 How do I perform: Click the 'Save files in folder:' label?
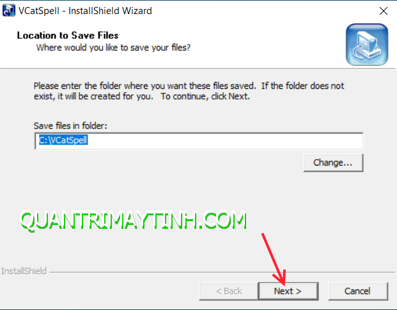[x=70, y=126]
